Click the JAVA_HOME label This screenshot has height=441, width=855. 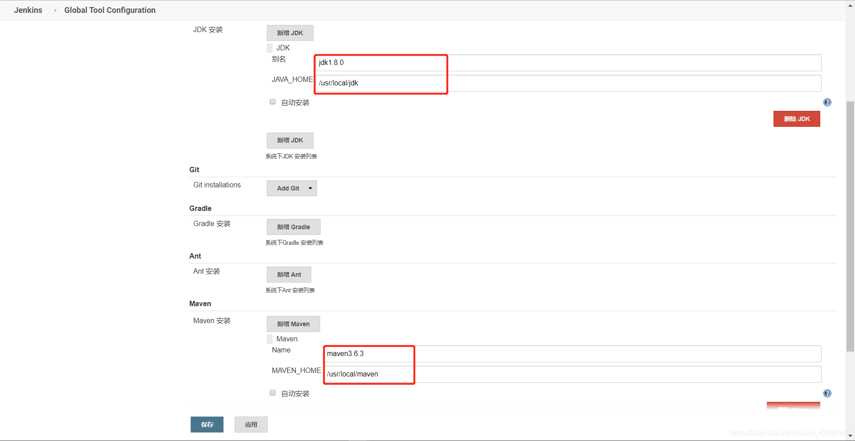click(x=293, y=79)
